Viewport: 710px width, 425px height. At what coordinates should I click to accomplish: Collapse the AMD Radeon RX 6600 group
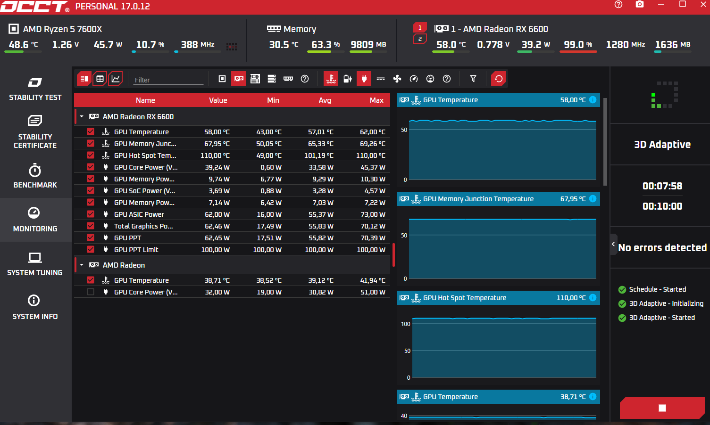[x=82, y=116]
